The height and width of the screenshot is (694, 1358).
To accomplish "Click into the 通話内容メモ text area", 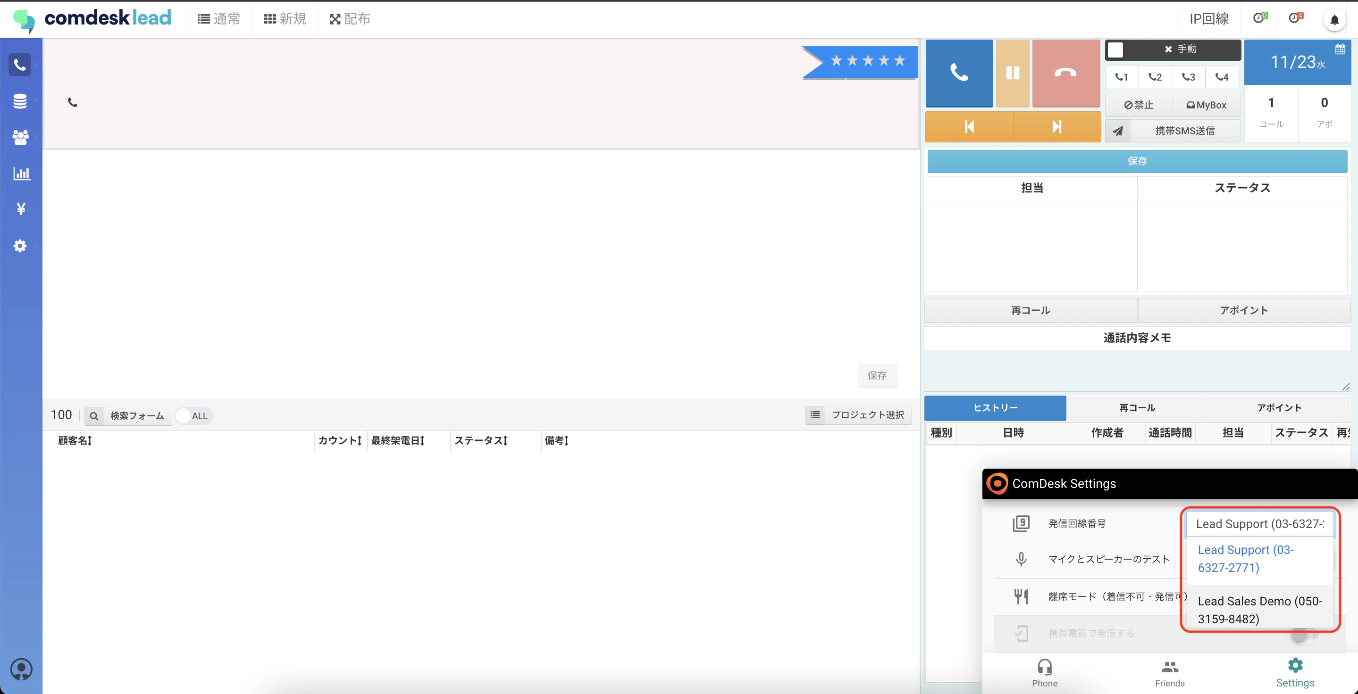I will [1137, 371].
